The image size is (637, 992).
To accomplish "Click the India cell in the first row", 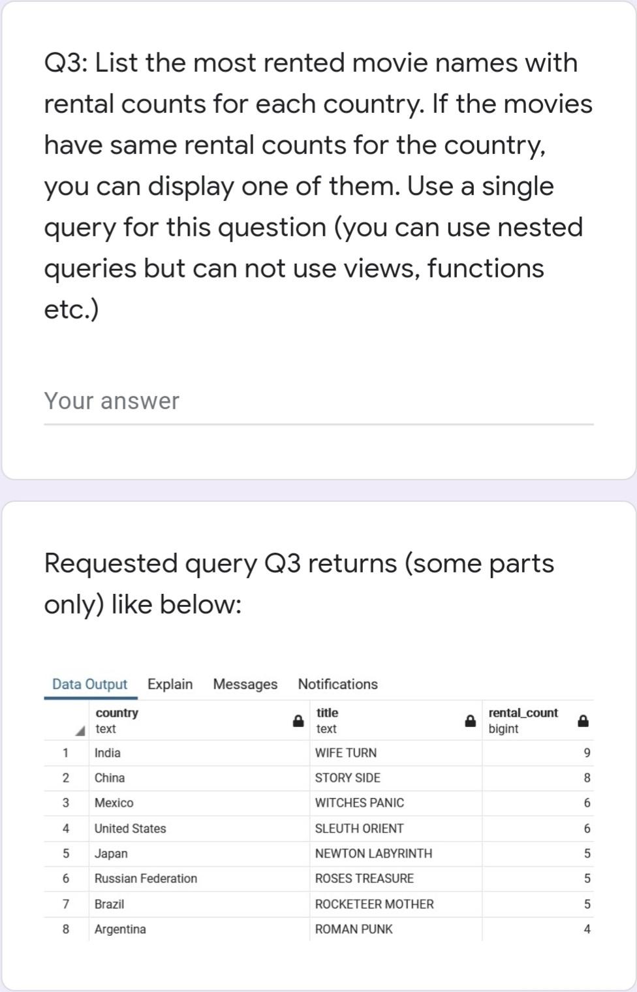I will 108,753.
